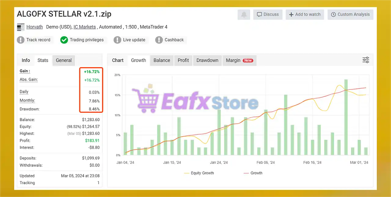Switch to the General tab
Viewport: 391px width, 197px height.
(64, 60)
